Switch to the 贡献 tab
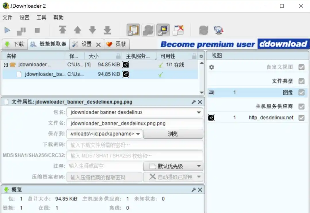Image resolution: width=310 pixels, height=213 pixels. [116, 44]
